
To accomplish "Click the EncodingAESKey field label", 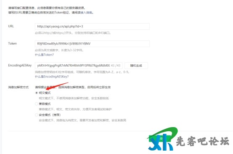I will point(20,65).
